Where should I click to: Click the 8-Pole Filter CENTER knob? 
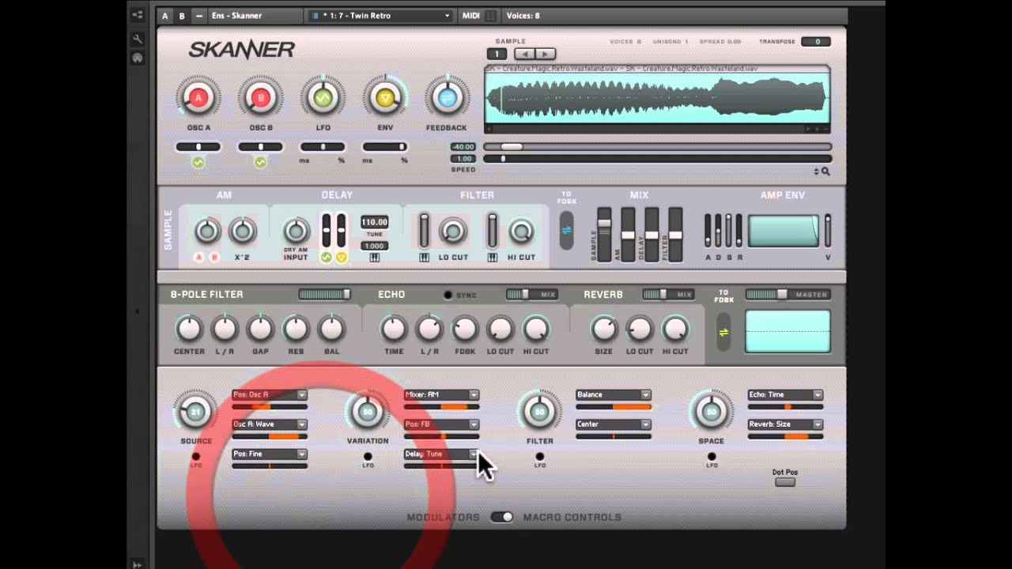189,328
